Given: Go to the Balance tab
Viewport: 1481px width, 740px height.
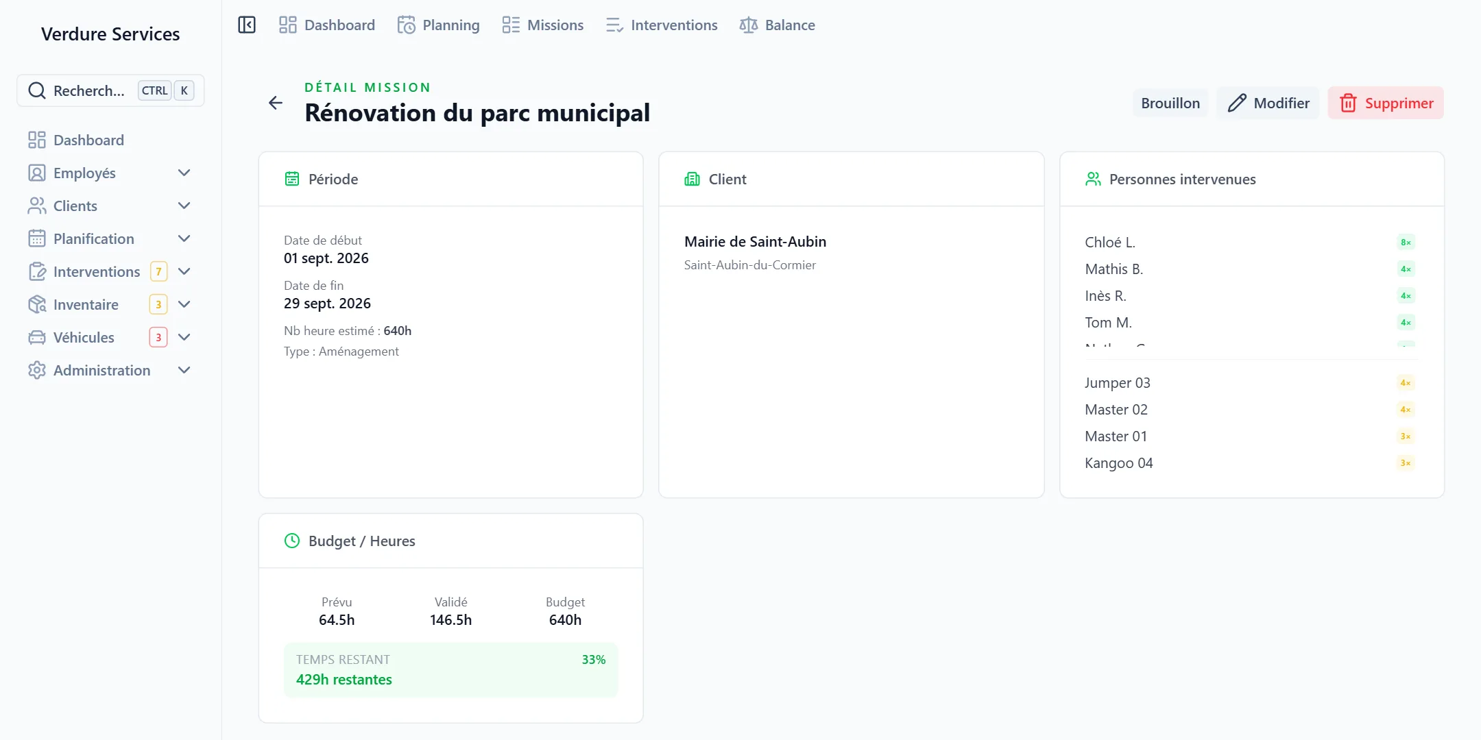Looking at the screenshot, I should tap(778, 25).
